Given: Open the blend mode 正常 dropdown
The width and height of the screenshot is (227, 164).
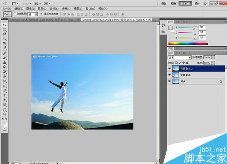Looking at the screenshot, I should point(179,58).
